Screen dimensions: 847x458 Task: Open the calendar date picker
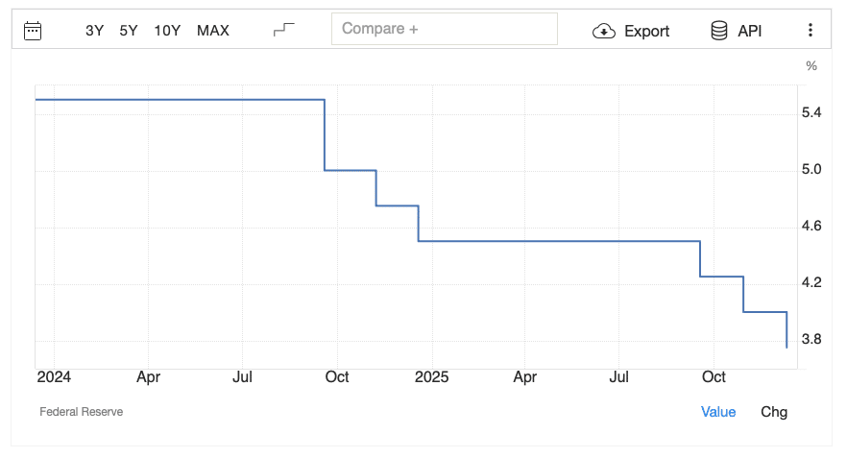(33, 31)
